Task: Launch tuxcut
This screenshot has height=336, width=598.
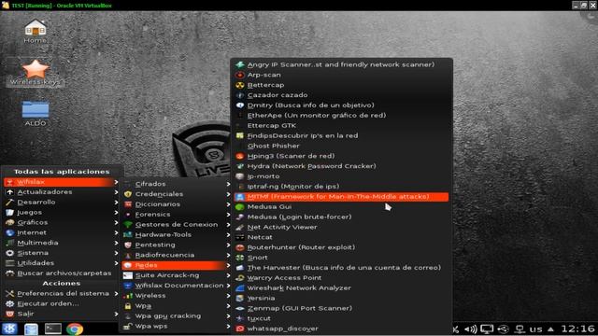Action: coord(341,318)
